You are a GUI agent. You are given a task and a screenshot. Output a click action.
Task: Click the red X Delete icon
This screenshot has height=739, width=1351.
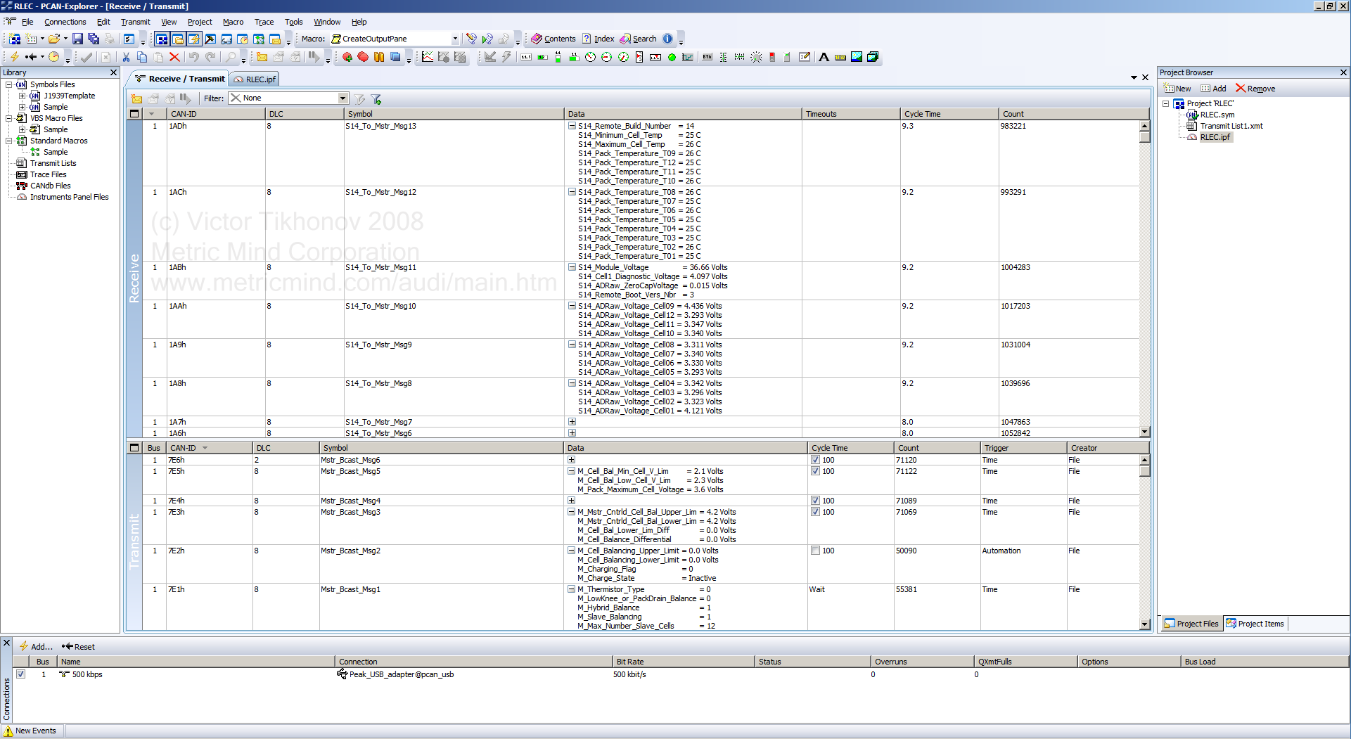174,57
